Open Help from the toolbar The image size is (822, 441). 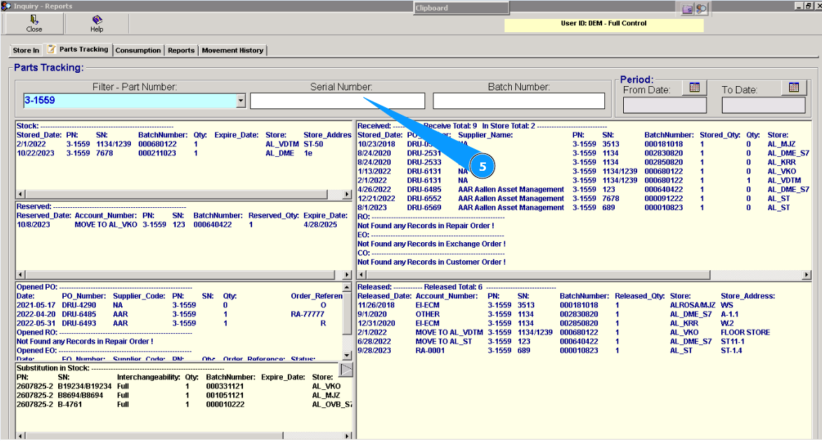coord(97,24)
